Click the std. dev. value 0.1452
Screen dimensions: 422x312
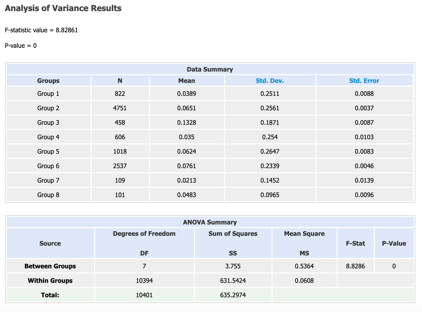point(270,180)
